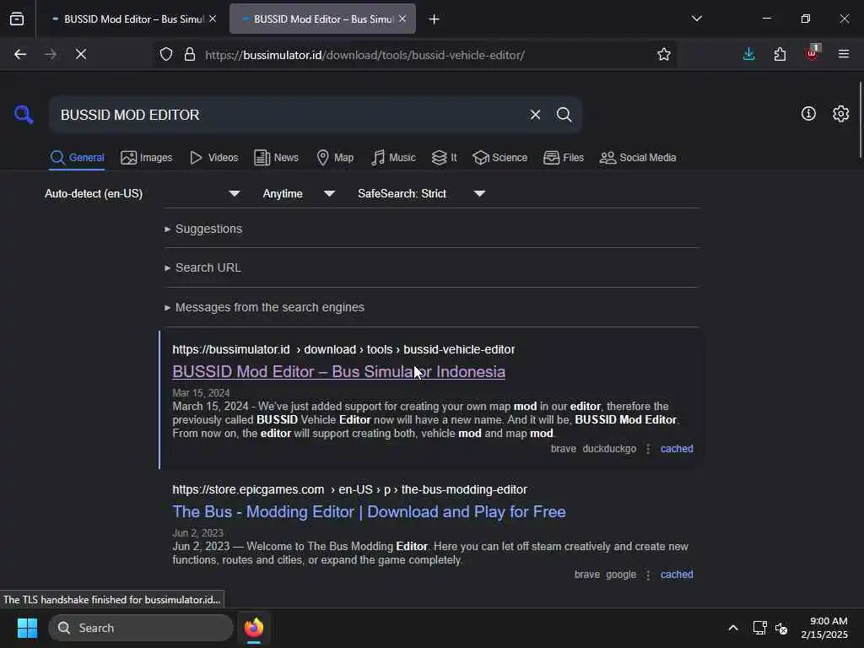
Task: Click the 'Jun 2, 2023' result date text
Action: click(197, 533)
